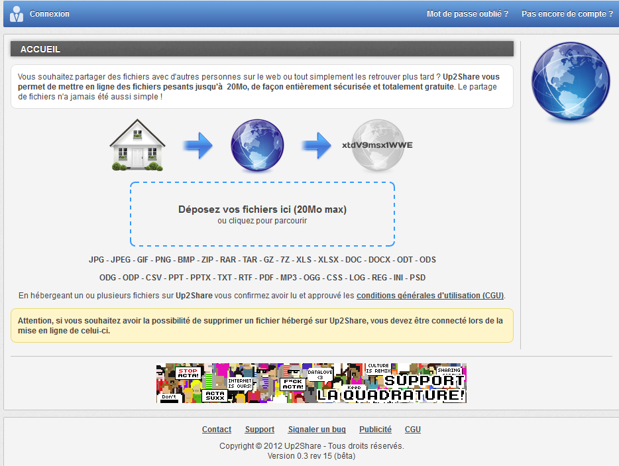
Task: Click the blue globe icon in diagram
Action: pyautogui.click(x=257, y=145)
